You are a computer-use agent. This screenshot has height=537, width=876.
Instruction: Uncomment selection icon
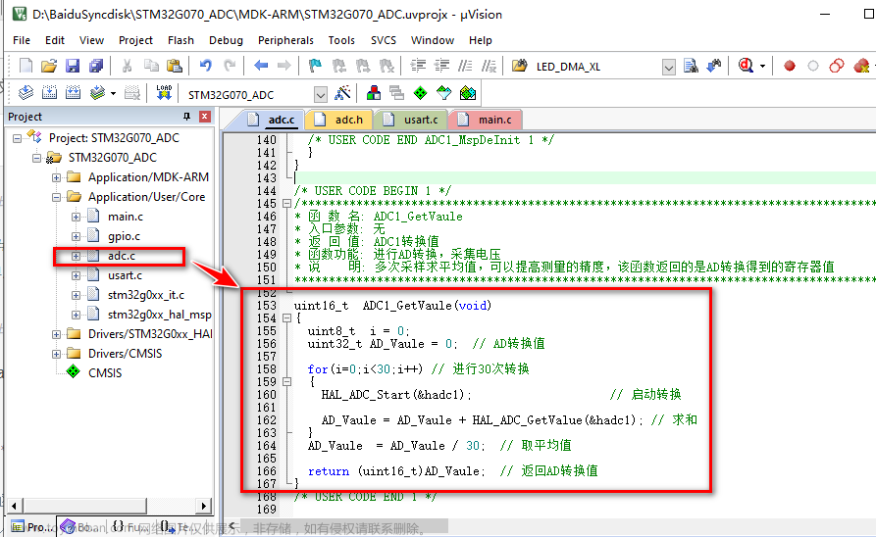[x=489, y=66]
